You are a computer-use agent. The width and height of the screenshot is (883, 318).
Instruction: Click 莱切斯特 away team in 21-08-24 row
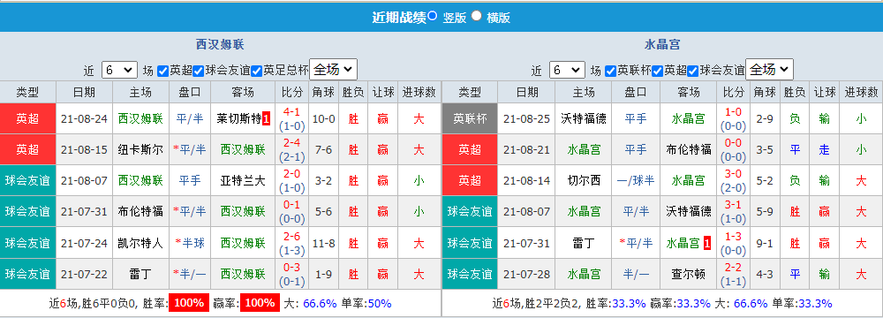click(x=238, y=119)
